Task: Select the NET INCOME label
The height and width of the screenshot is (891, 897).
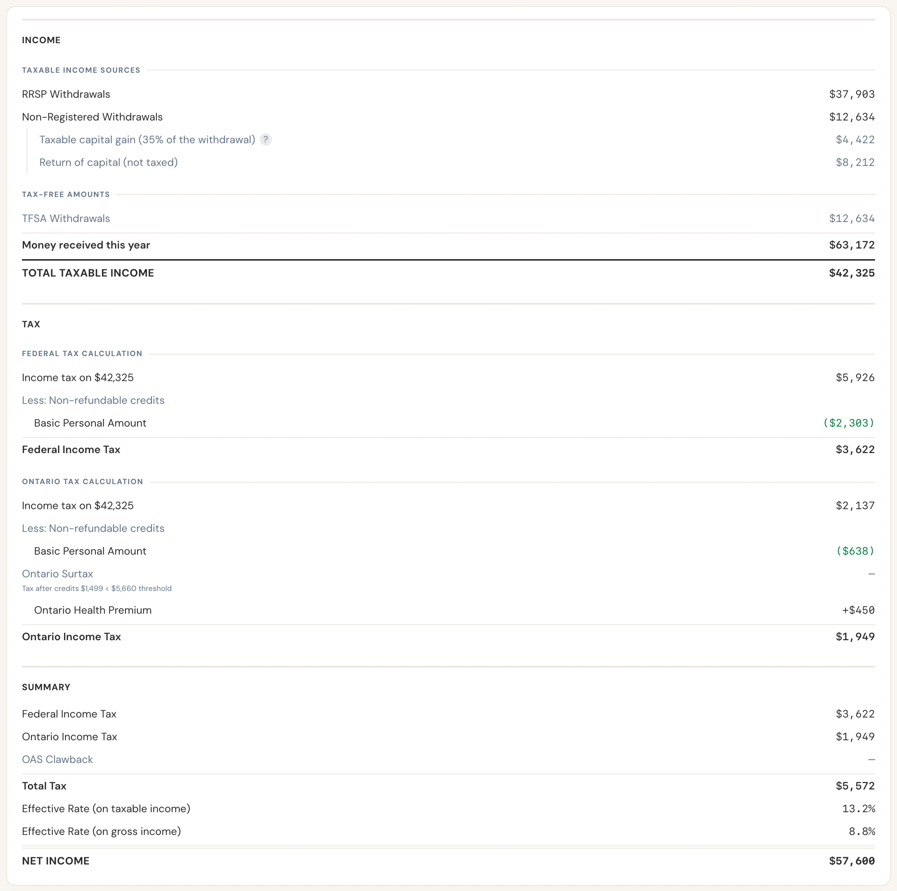Action: [56, 861]
